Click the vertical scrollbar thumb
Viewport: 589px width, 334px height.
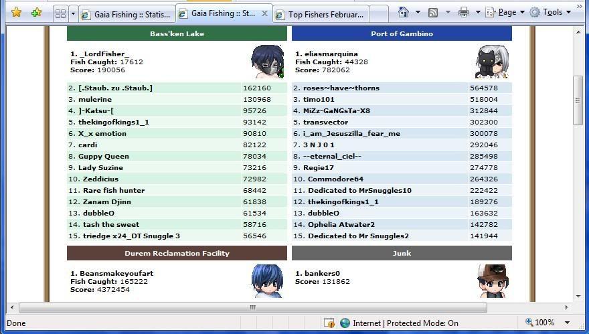(578, 100)
